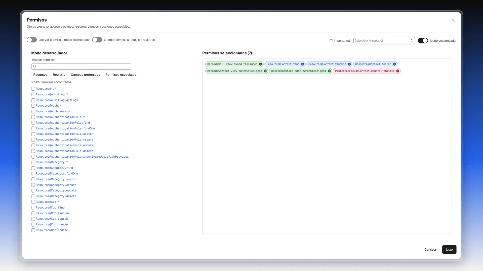Remove the Resource@Contact.find permission chip
Viewport: 483px width, 271px height.
click(303, 64)
